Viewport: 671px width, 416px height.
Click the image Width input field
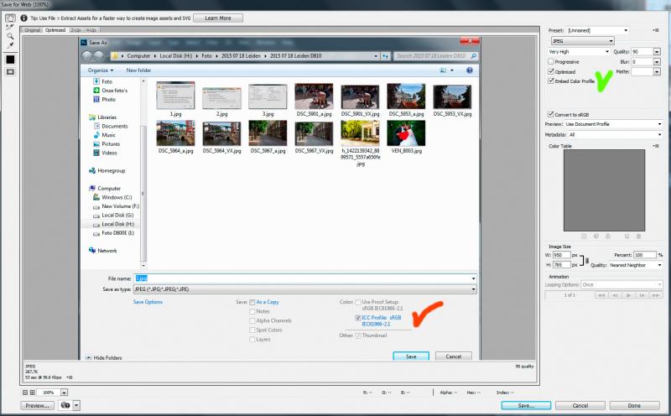(x=561, y=255)
